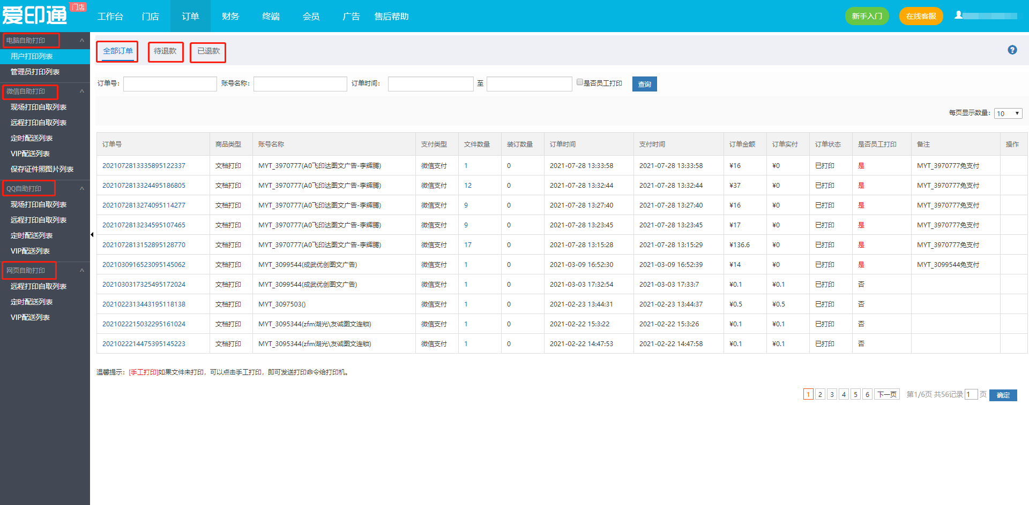Go to the 下一页 next page
This screenshot has height=505, width=1029.
887,394
